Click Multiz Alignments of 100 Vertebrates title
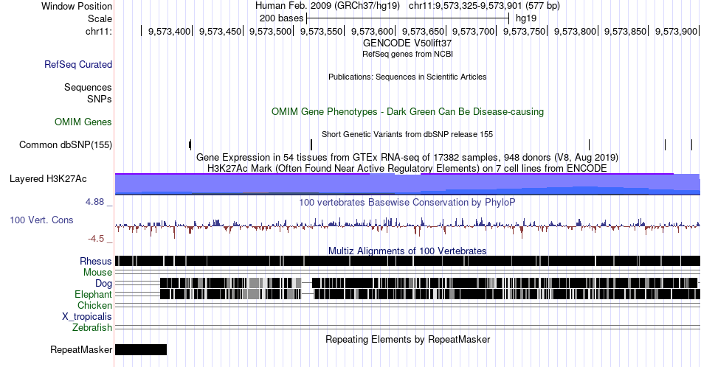Screen dimensions: 701x367 [407, 251]
